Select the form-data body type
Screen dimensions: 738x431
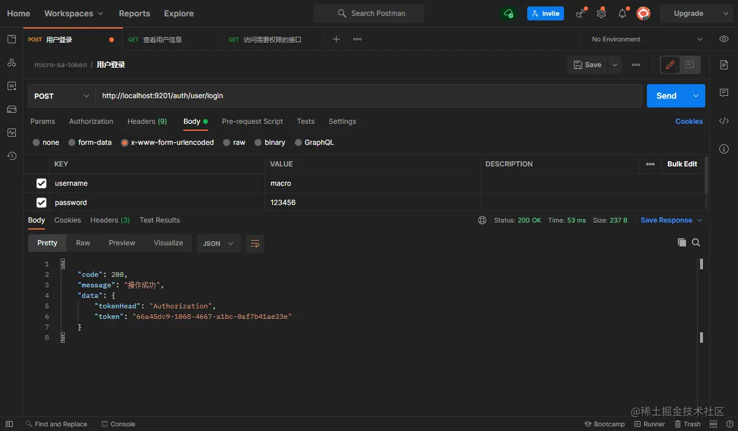point(72,142)
